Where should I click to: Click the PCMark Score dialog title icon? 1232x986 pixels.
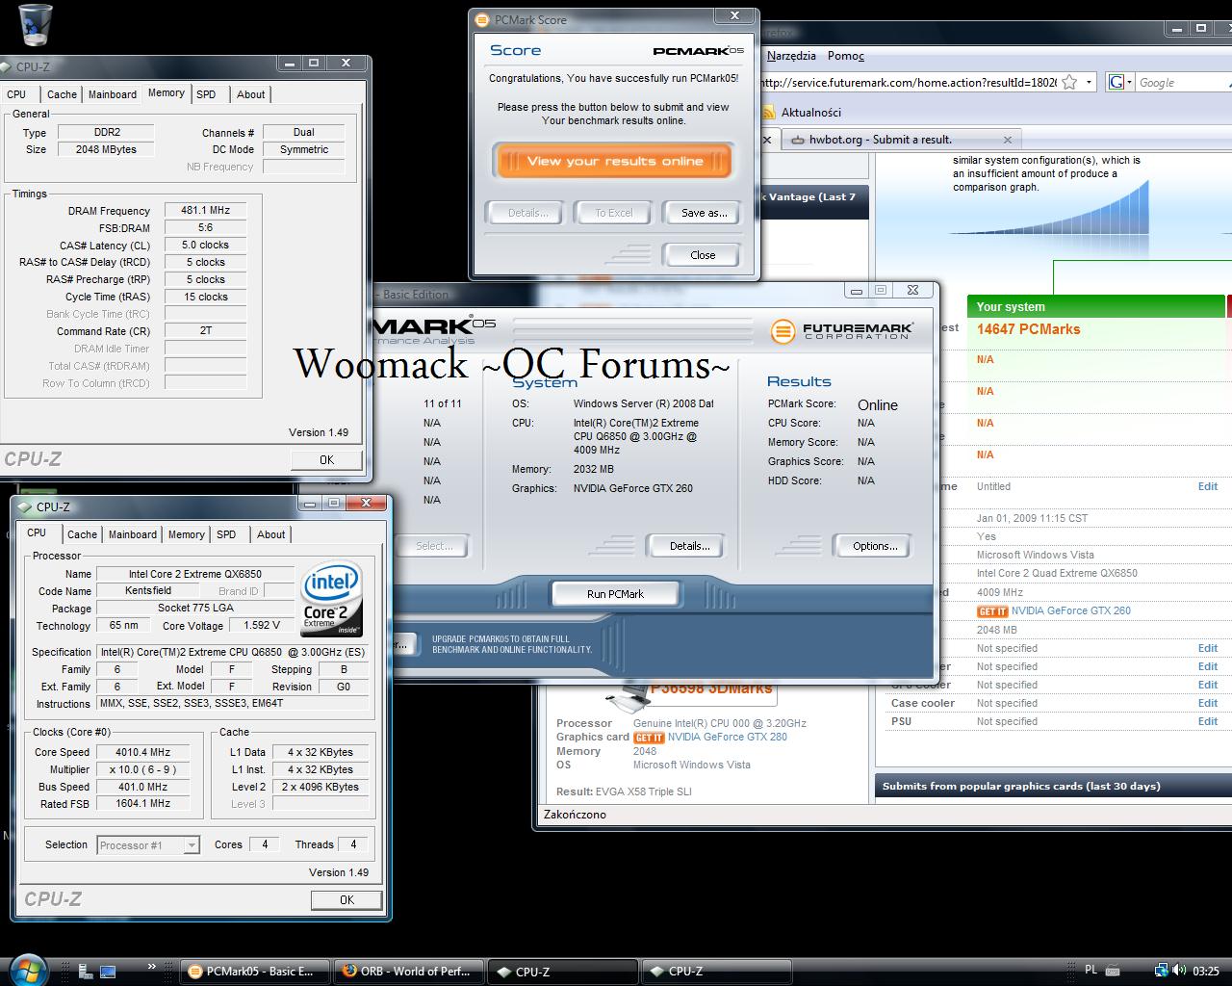coord(483,19)
